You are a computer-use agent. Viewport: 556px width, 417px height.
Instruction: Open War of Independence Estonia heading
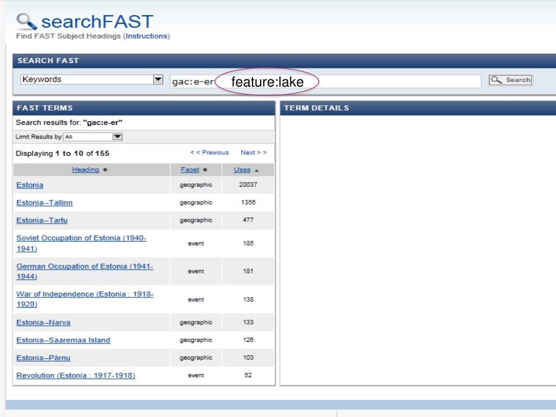pyautogui.click(x=85, y=299)
